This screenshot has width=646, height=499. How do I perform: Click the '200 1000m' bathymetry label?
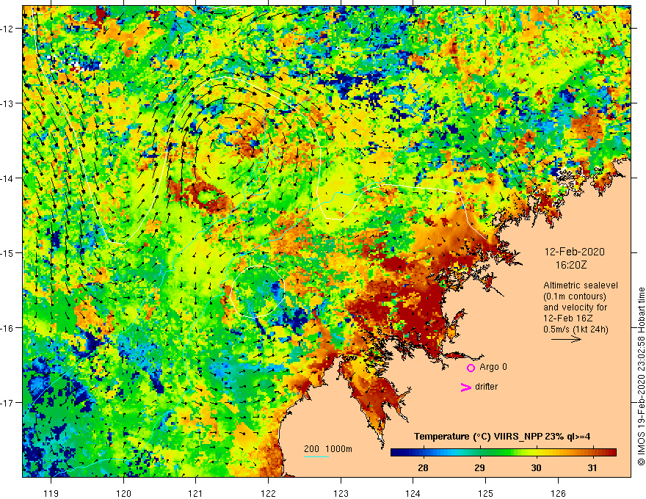point(328,449)
